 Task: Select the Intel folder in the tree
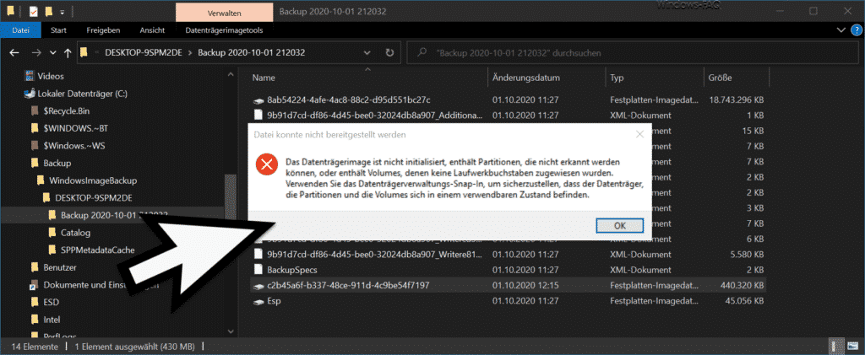coord(52,320)
